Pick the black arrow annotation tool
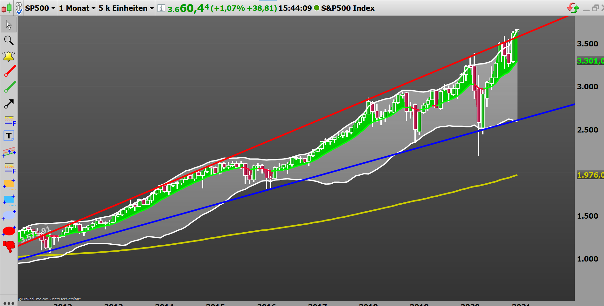 (9, 103)
